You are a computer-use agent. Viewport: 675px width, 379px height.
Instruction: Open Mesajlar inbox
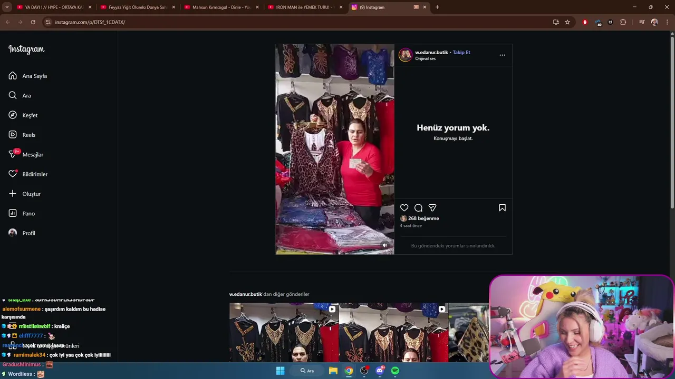[26, 154]
